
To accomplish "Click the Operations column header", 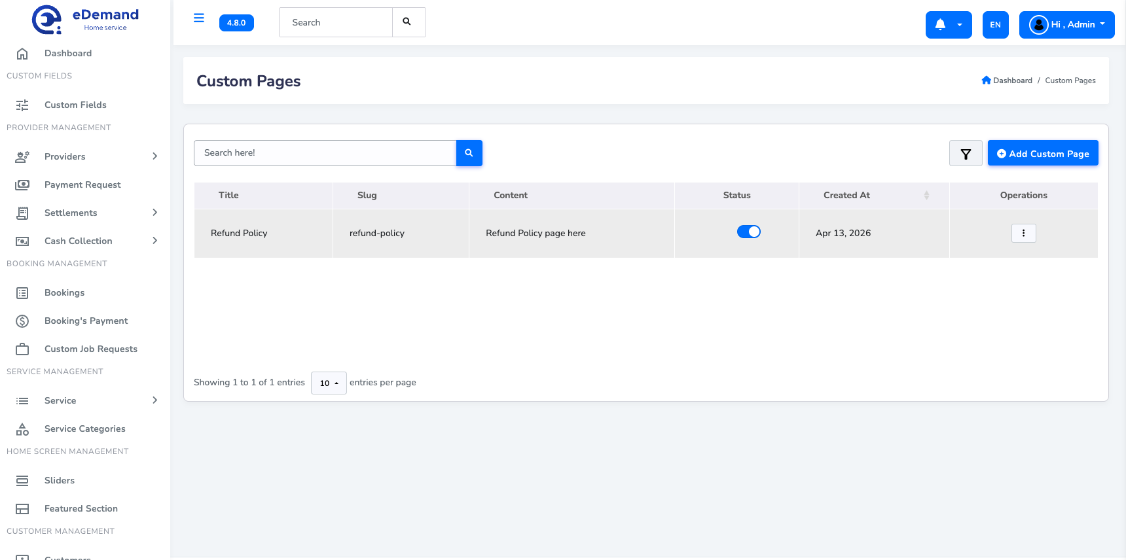I will [1023, 196].
